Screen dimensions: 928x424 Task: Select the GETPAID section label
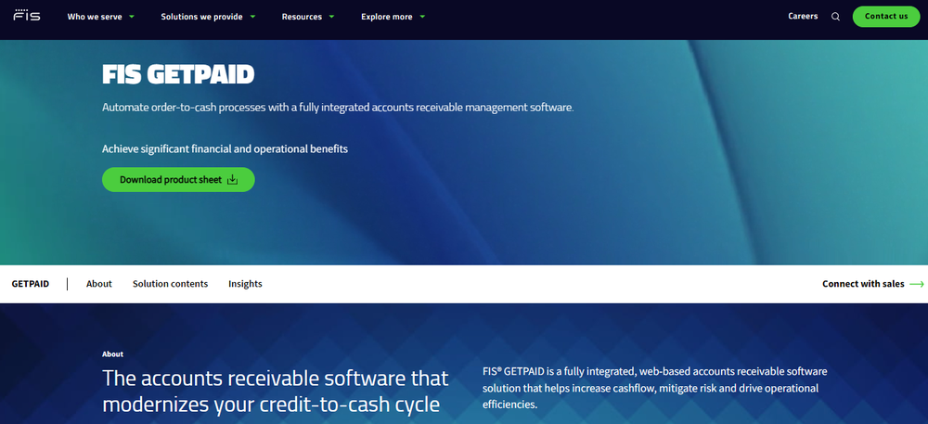point(31,284)
